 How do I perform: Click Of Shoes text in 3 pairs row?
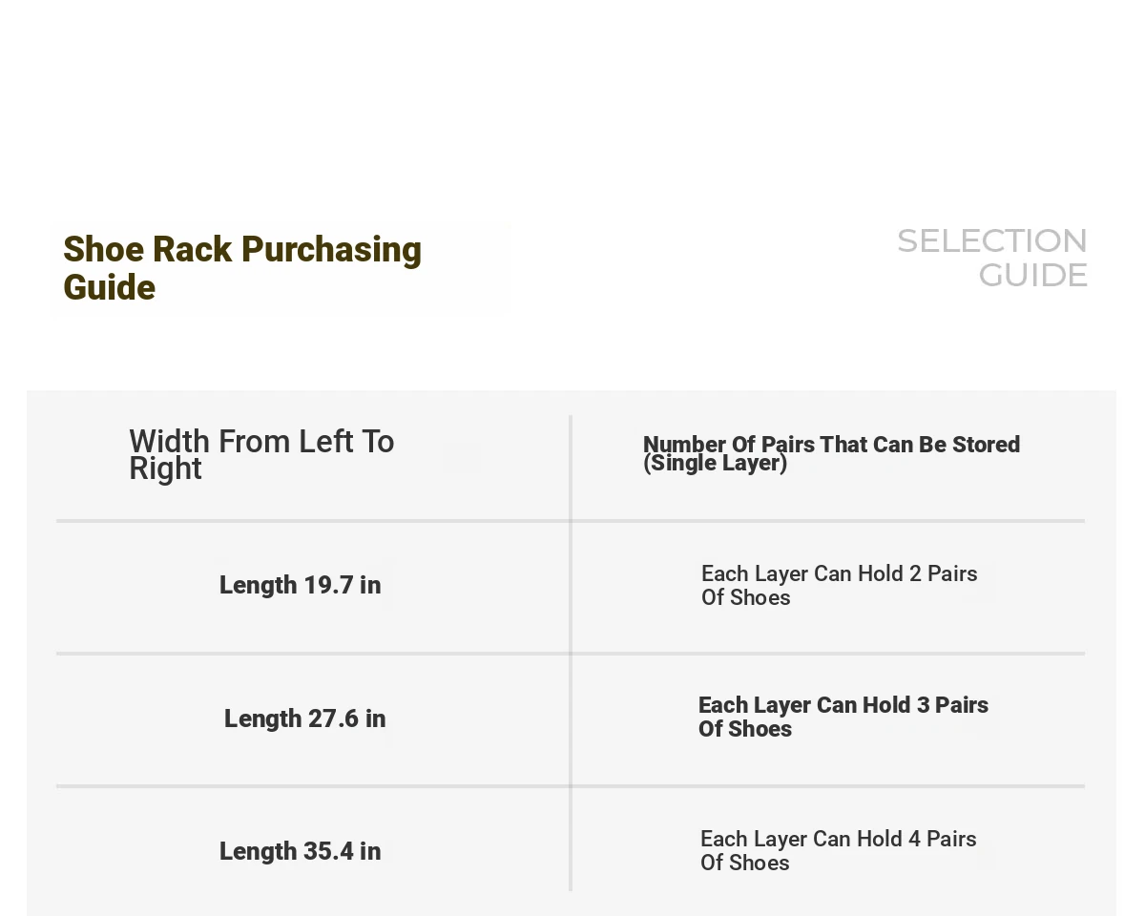(x=745, y=729)
